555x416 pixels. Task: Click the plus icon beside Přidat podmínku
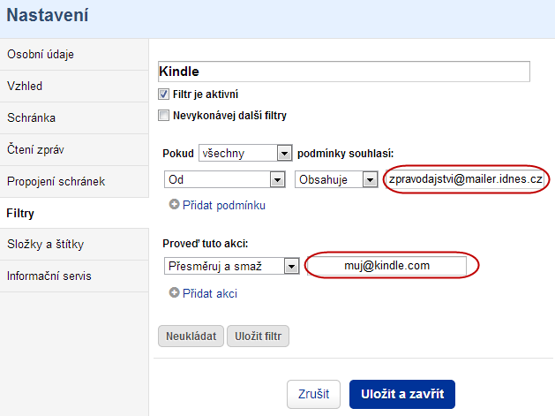174,204
